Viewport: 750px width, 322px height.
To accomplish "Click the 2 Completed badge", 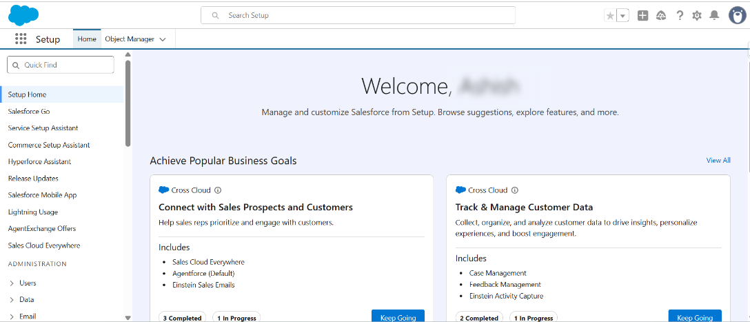I will 479,317.
